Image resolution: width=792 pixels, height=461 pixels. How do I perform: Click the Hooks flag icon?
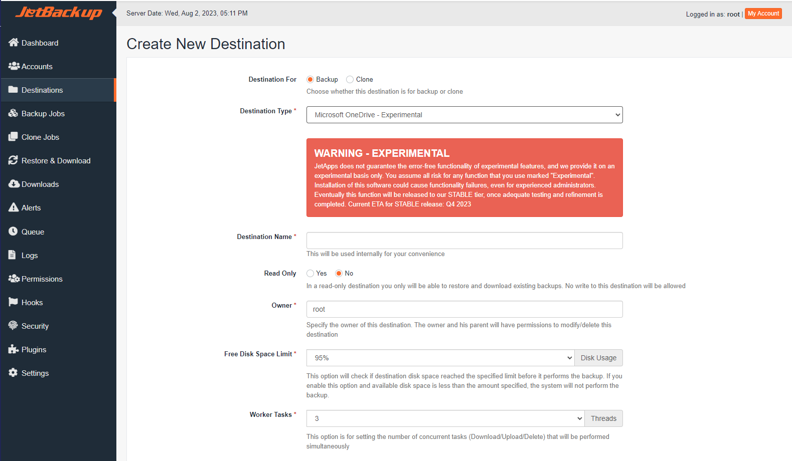point(13,302)
